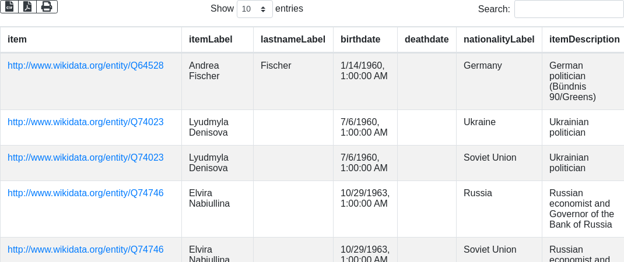Open the Q74023 link in the Ukraine row
This screenshot has height=262, width=624.
(86, 122)
